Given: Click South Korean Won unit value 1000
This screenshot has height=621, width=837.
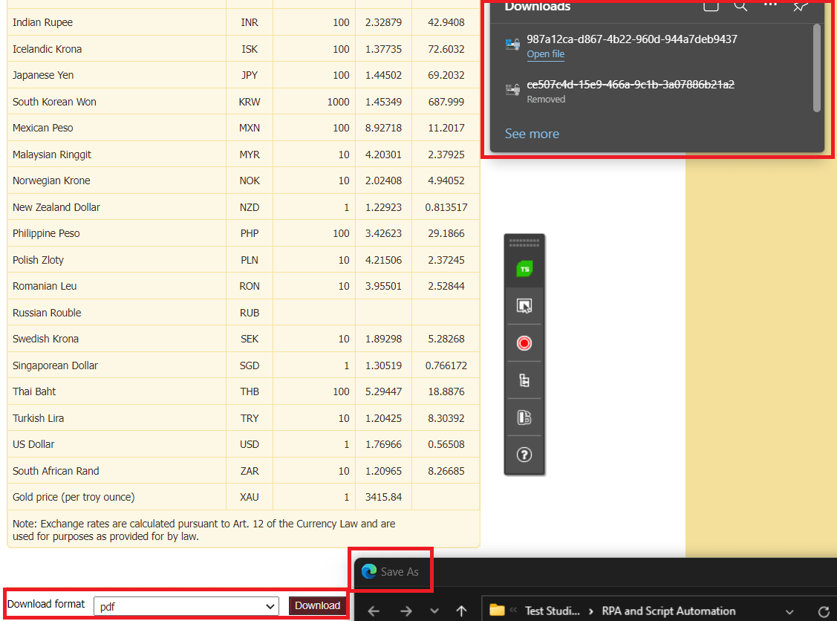Looking at the screenshot, I should pos(339,102).
